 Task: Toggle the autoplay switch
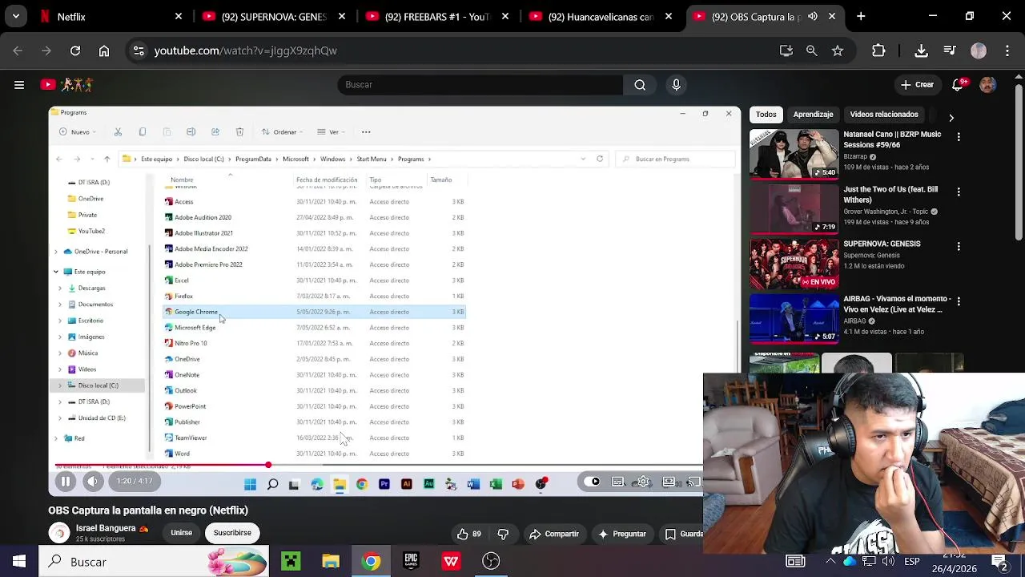point(593,482)
